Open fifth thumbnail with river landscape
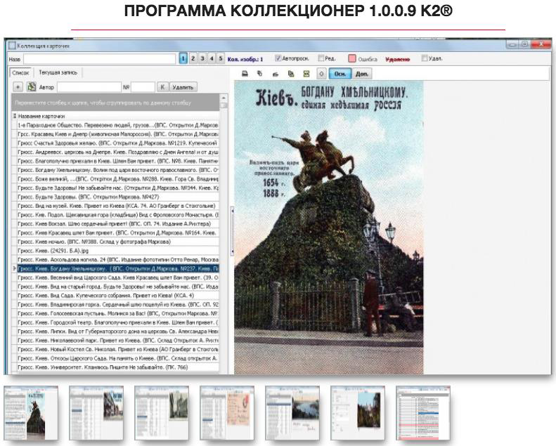Screen dimensions: 556x446 point(292,413)
